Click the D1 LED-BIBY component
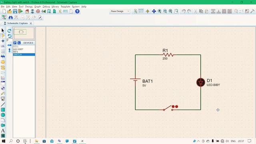 point(201,82)
